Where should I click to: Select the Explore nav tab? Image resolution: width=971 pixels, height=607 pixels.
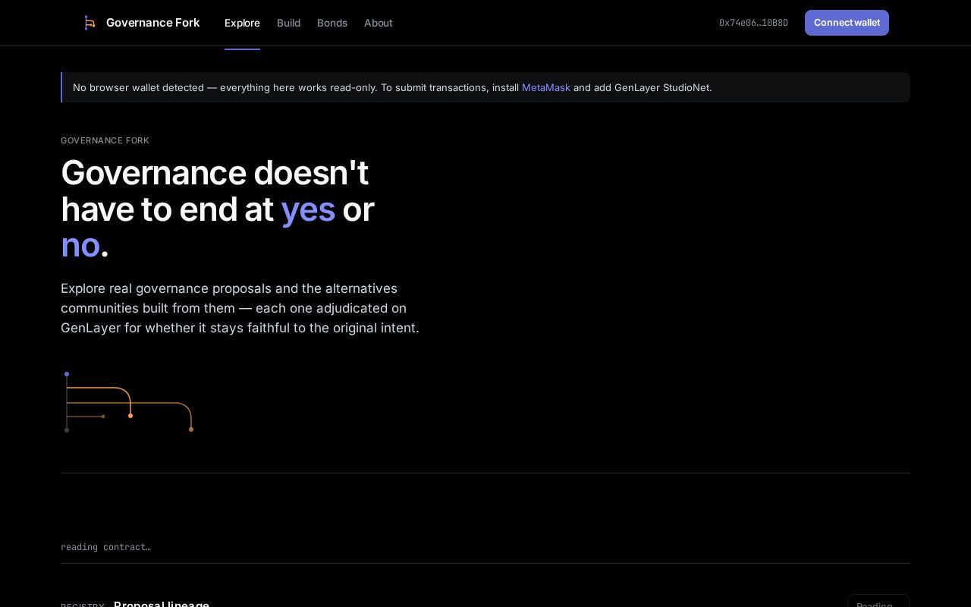tap(242, 23)
